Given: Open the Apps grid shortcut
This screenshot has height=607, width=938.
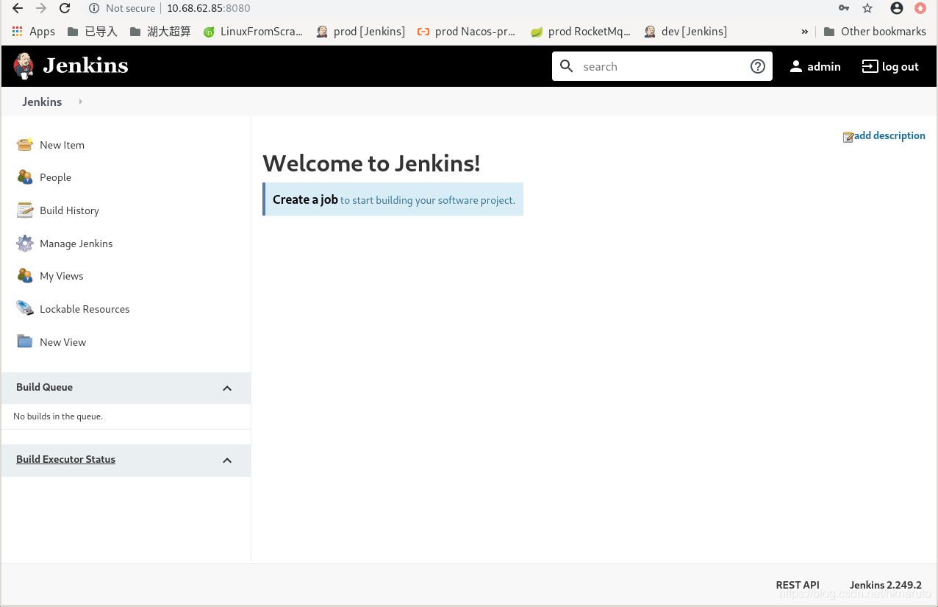Looking at the screenshot, I should (x=33, y=31).
